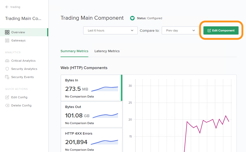Viewport: 246px width, 152px height.
Task: Click the Edit Config pencil icon
Action: 7,97
